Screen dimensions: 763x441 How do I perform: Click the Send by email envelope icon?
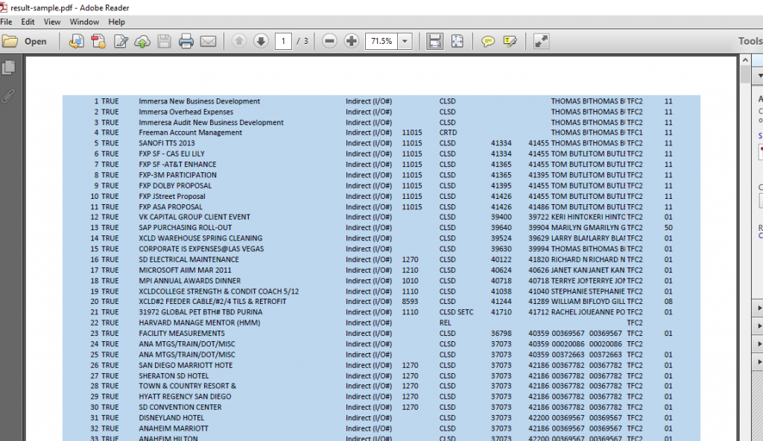point(208,42)
